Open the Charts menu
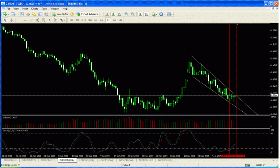Image resolution: width=280 pixels, height=168 pixels. click(x=34, y=9)
